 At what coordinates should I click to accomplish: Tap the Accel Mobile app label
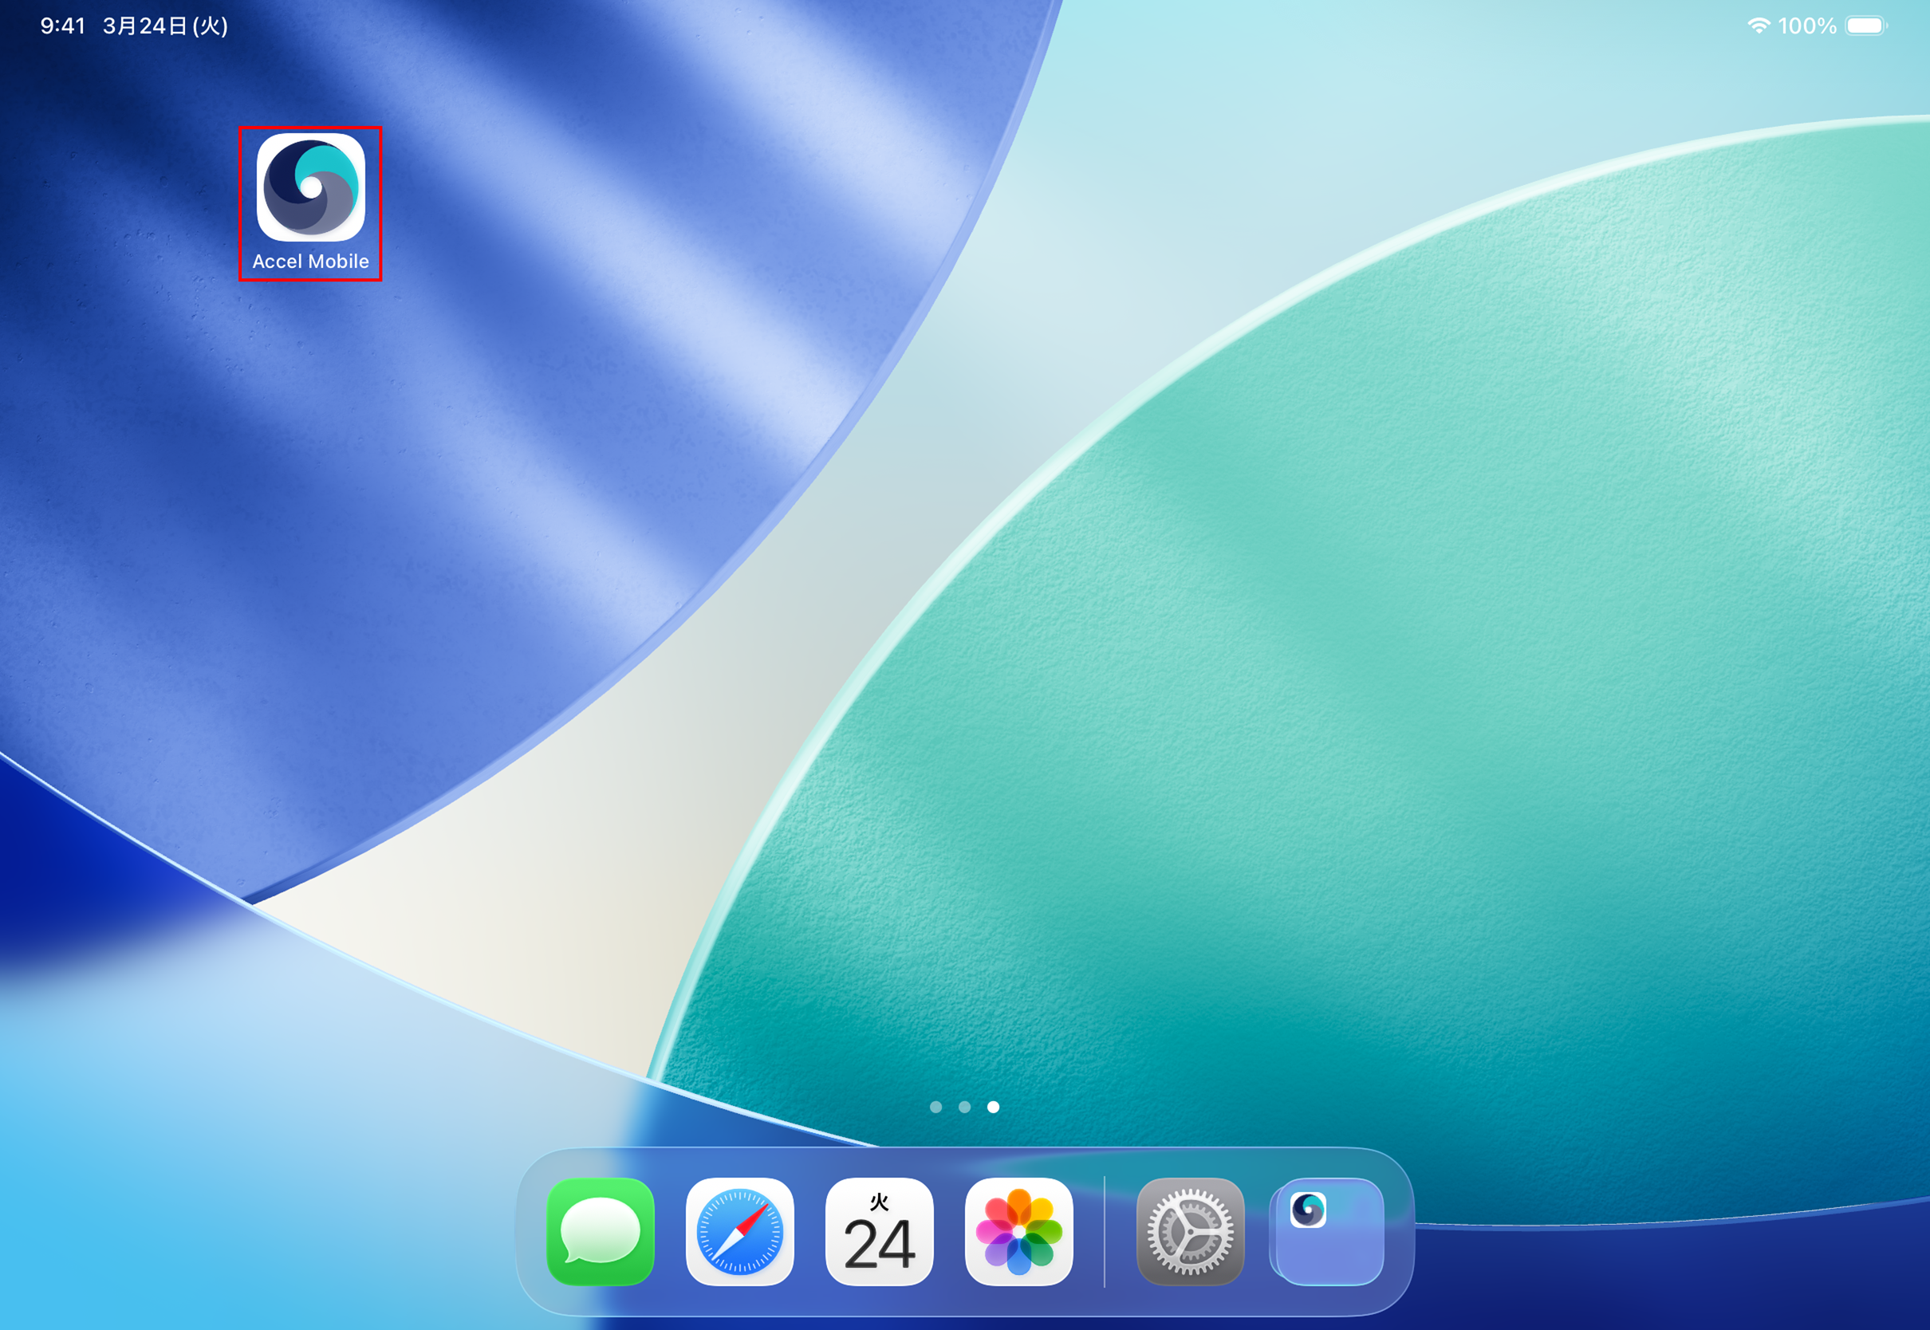coord(310,262)
